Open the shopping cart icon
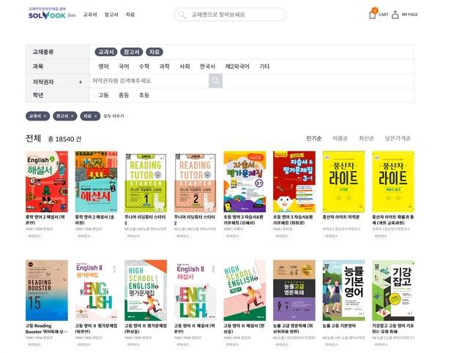Screen dimensions: 451x353 tap(373, 14)
